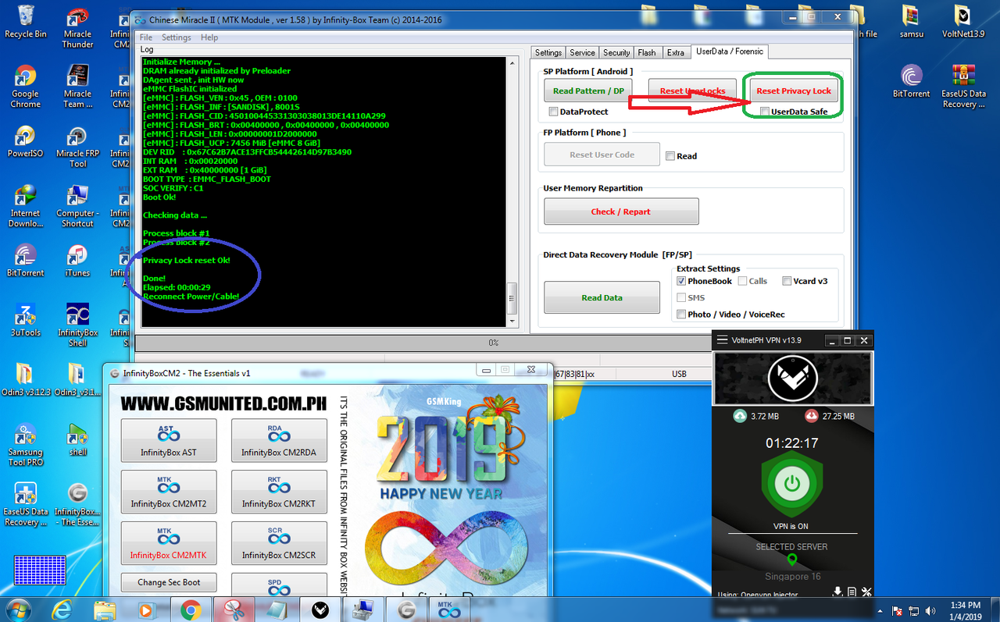Open the Google Chrome desktop shortcut
The image size is (1000, 622).
[25, 86]
